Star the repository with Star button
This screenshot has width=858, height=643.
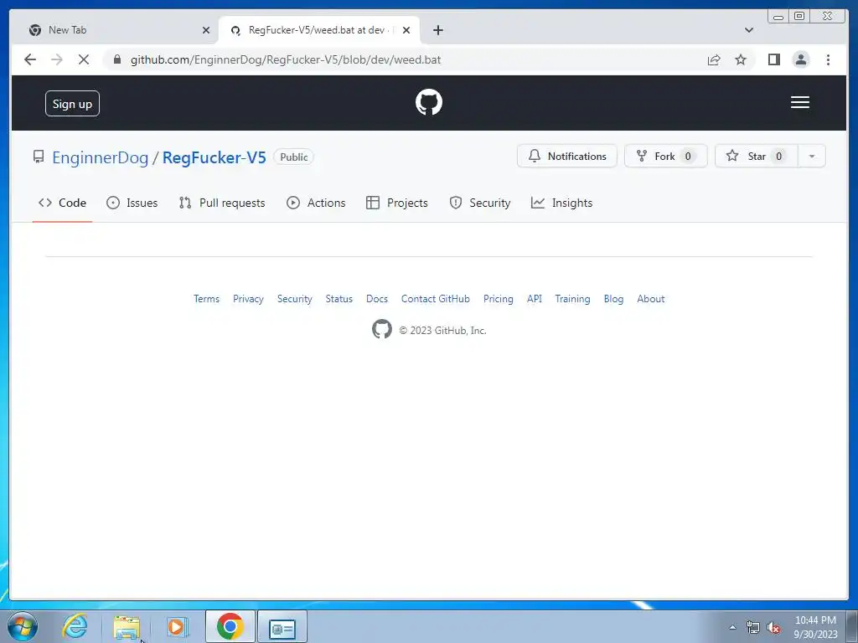(x=757, y=156)
